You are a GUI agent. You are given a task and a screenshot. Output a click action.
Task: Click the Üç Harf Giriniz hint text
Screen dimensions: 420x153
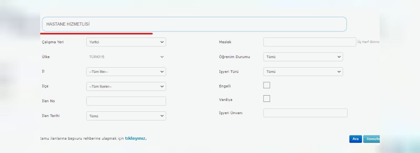(x=368, y=42)
